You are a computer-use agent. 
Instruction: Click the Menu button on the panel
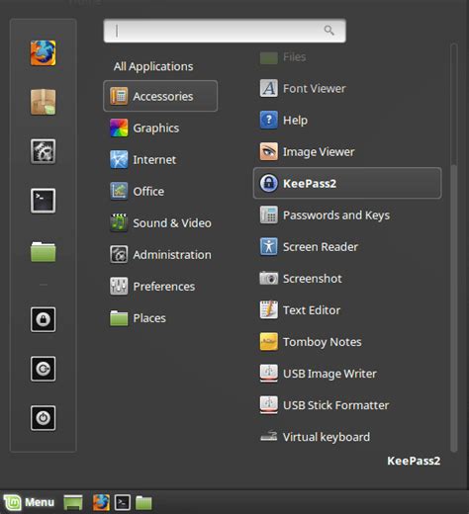pyautogui.click(x=29, y=502)
